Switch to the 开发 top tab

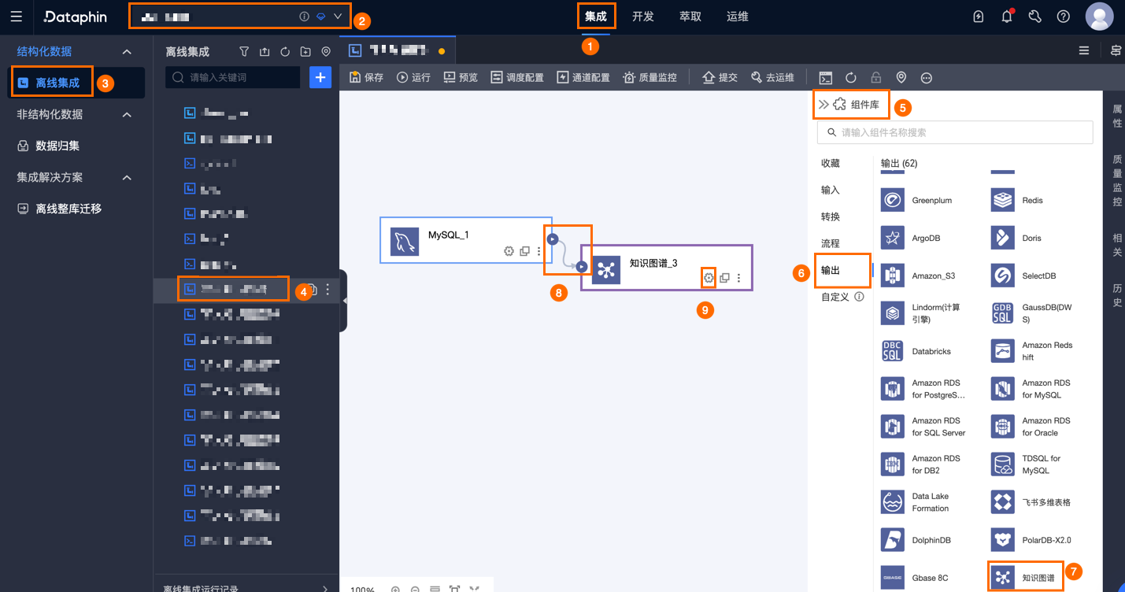click(643, 17)
